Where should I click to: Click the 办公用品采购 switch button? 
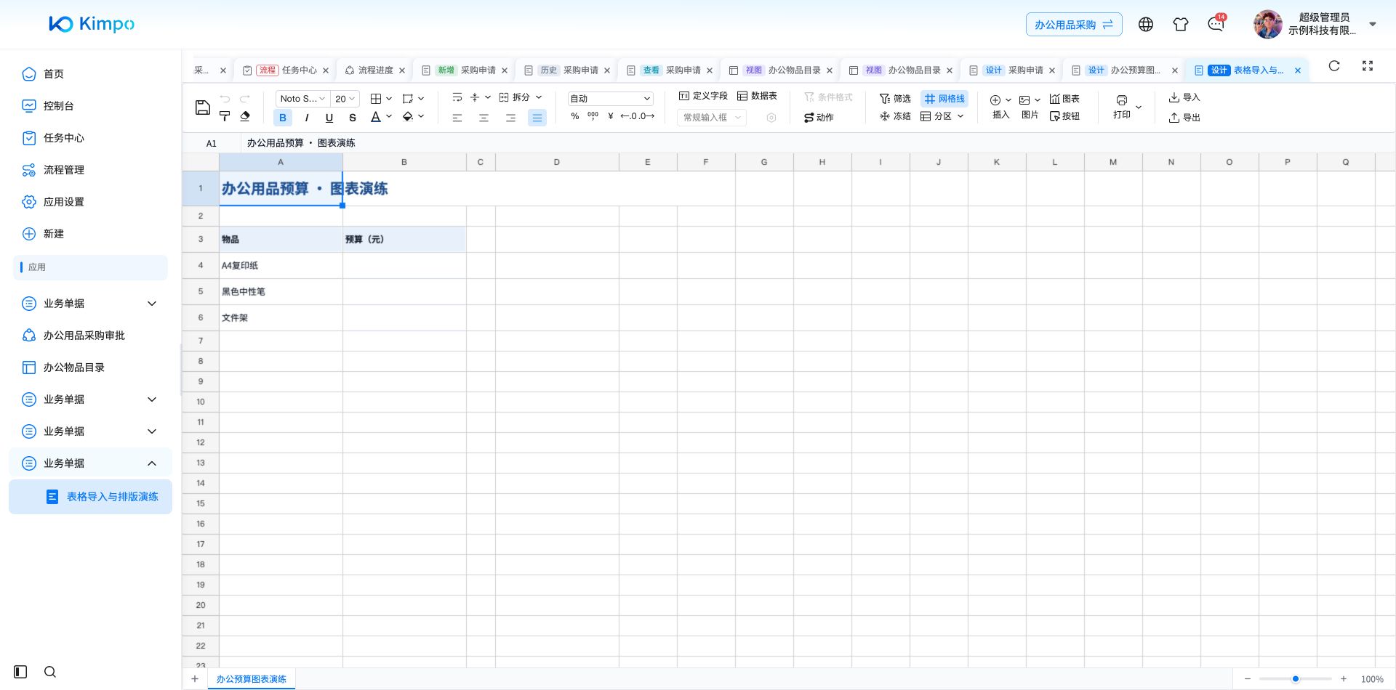1074,25
